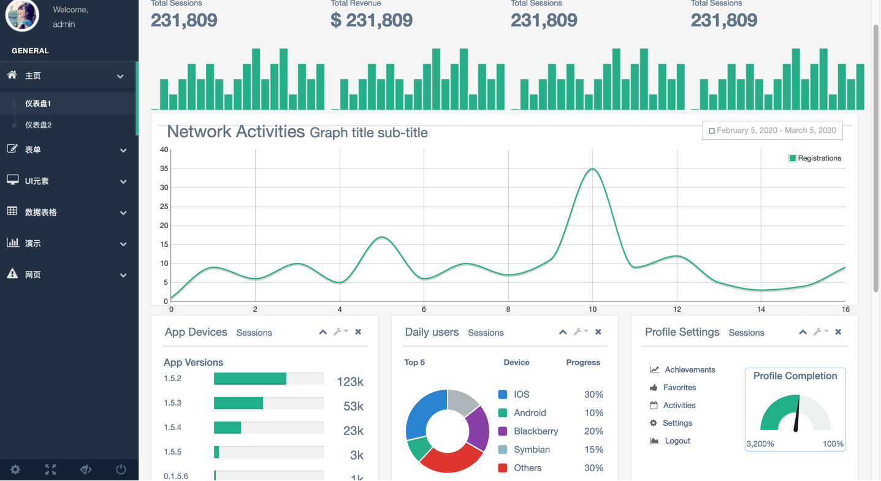Open the 表单 forms sidebar menu
The width and height of the screenshot is (881, 481).
69,150
